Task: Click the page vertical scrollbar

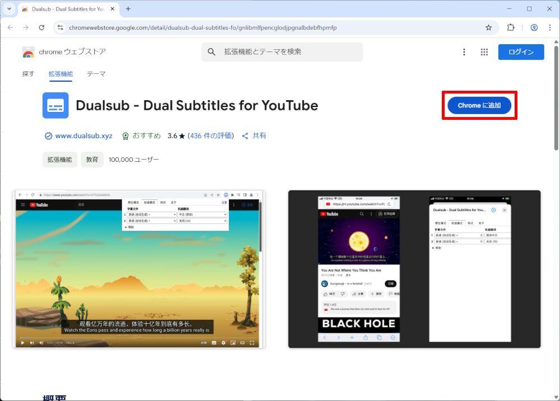Action: tap(556, 98)
